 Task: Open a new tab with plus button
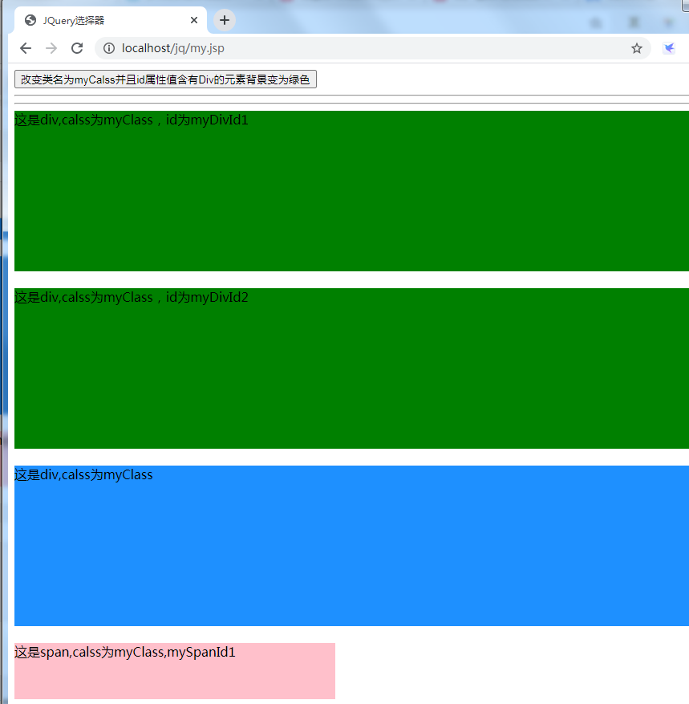click(225, 20)
